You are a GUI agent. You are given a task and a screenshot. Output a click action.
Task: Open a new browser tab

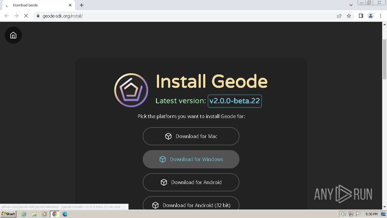coord(82,5)
